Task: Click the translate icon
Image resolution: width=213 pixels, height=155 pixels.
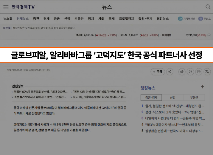Action: 207,72
